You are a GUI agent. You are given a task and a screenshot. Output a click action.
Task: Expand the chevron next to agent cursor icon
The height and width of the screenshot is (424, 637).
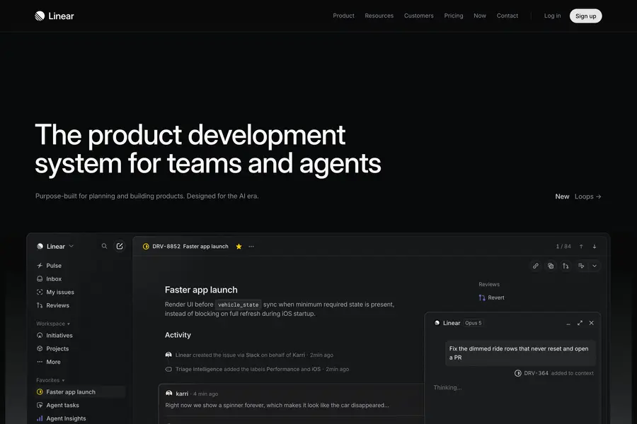tap(595, 266)
